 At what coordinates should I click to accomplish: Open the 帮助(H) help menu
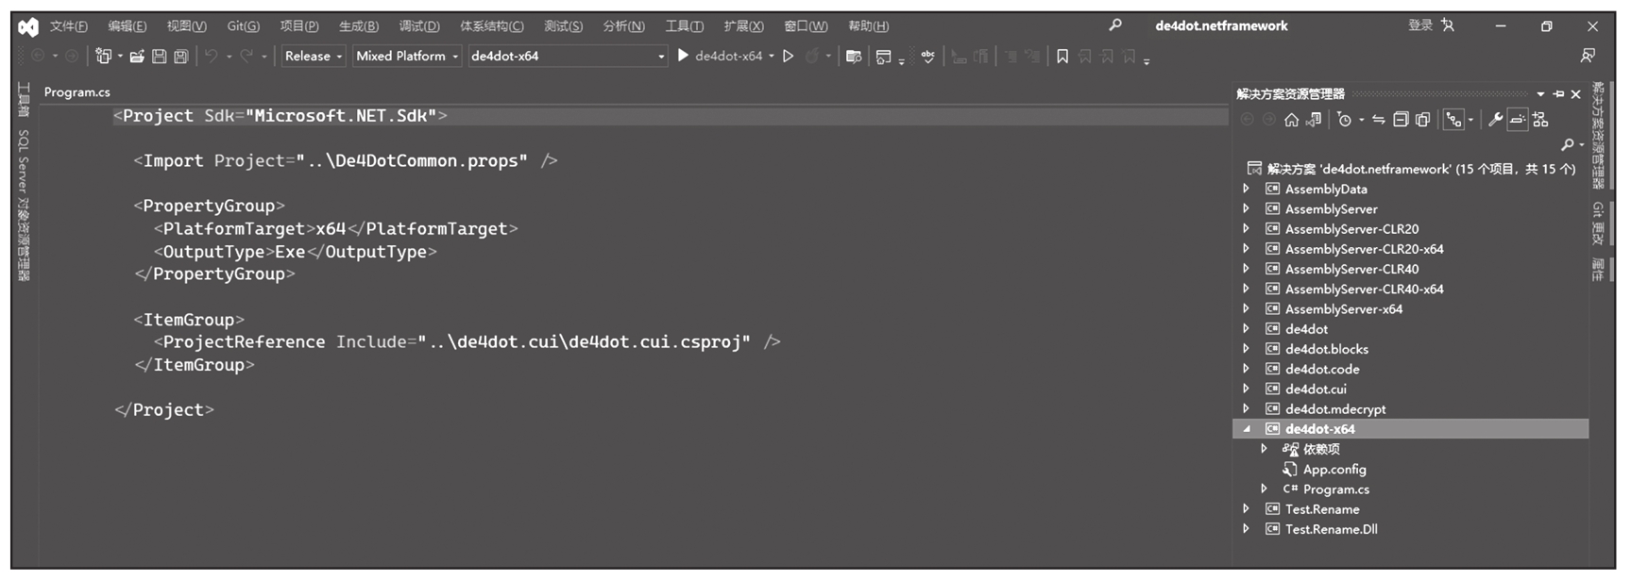point(868,26)
